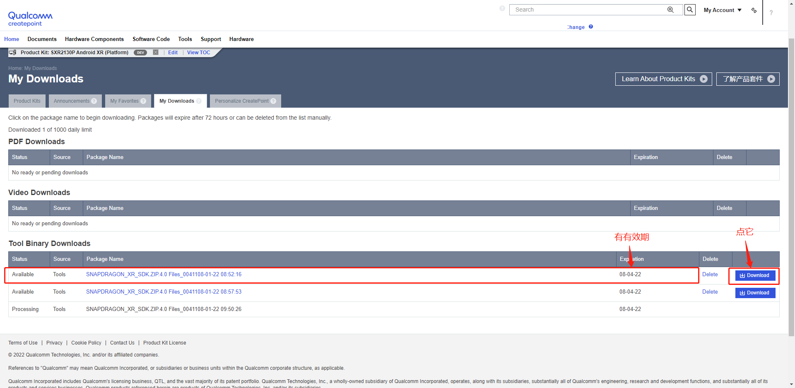The width and height of the screenshot is (795, 388).
Task: Click help icon on Personalize CreatePoint tab
Action: [273, 101]
